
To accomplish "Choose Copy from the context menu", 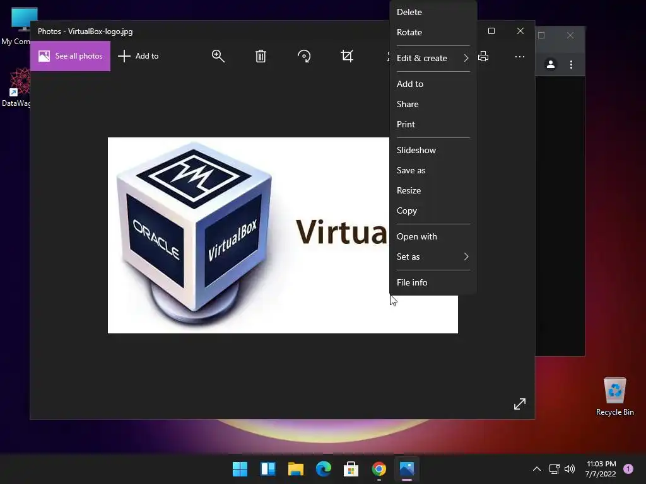I will (x=433, y=210).
